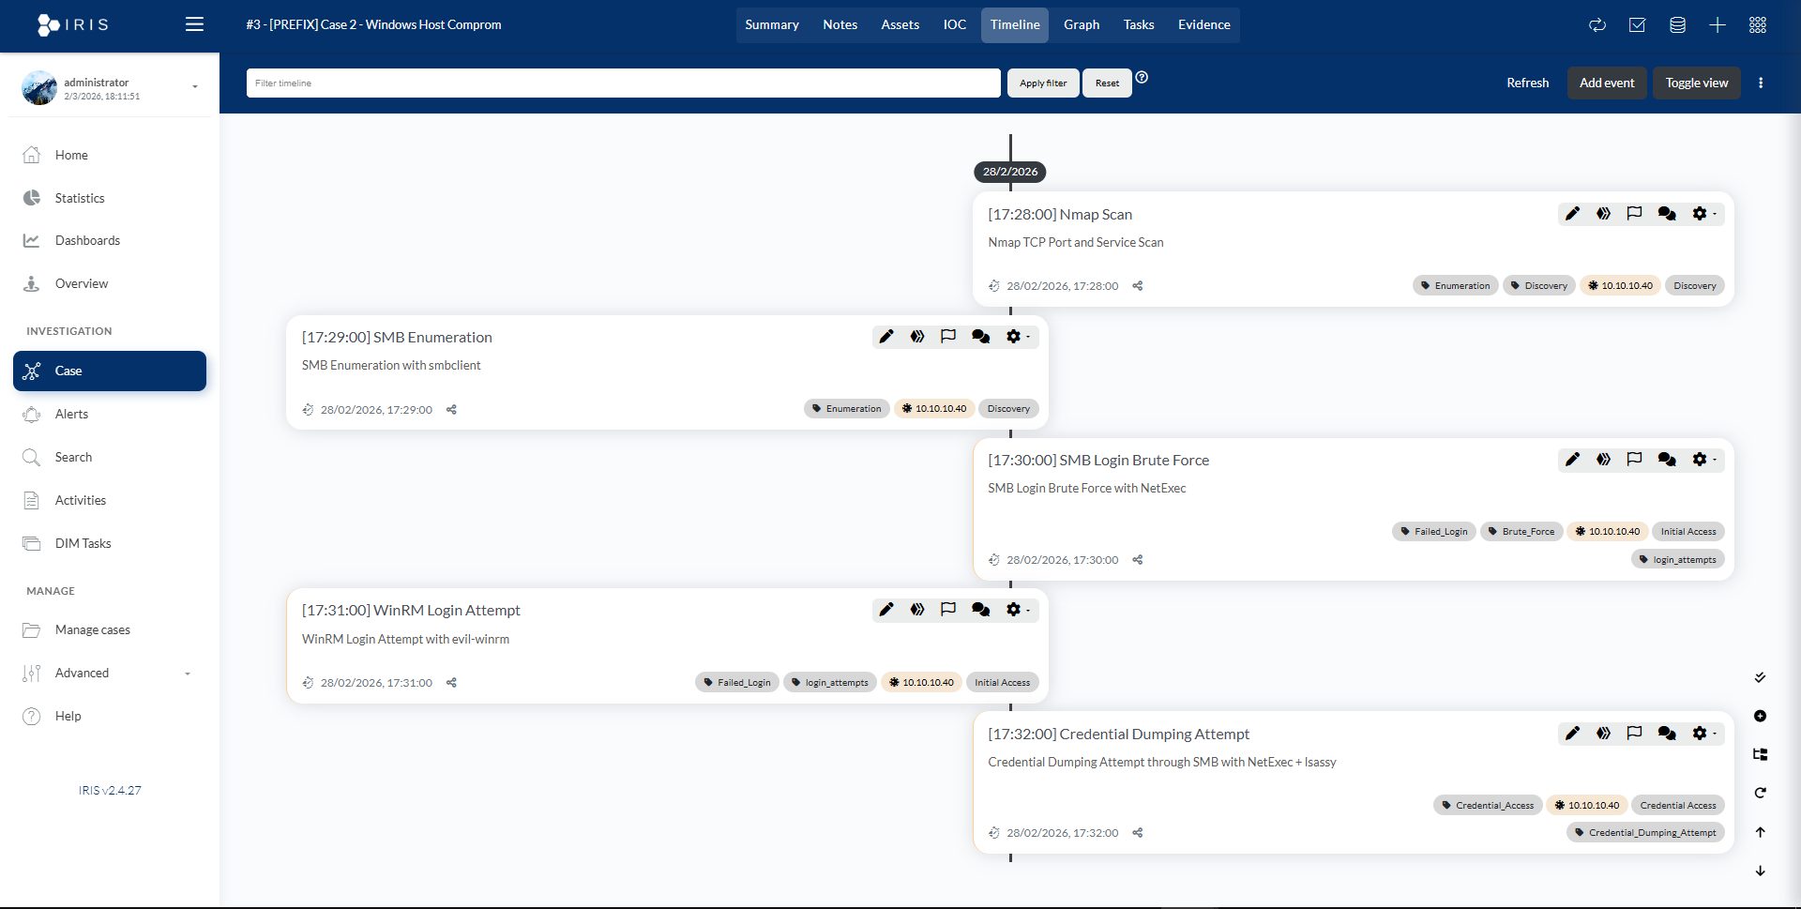Image resolution: width=1801 pixels, height=909 pixels.
Task: Click the 28/2/2026 timeline date marker
Action: click(1009, 172)
